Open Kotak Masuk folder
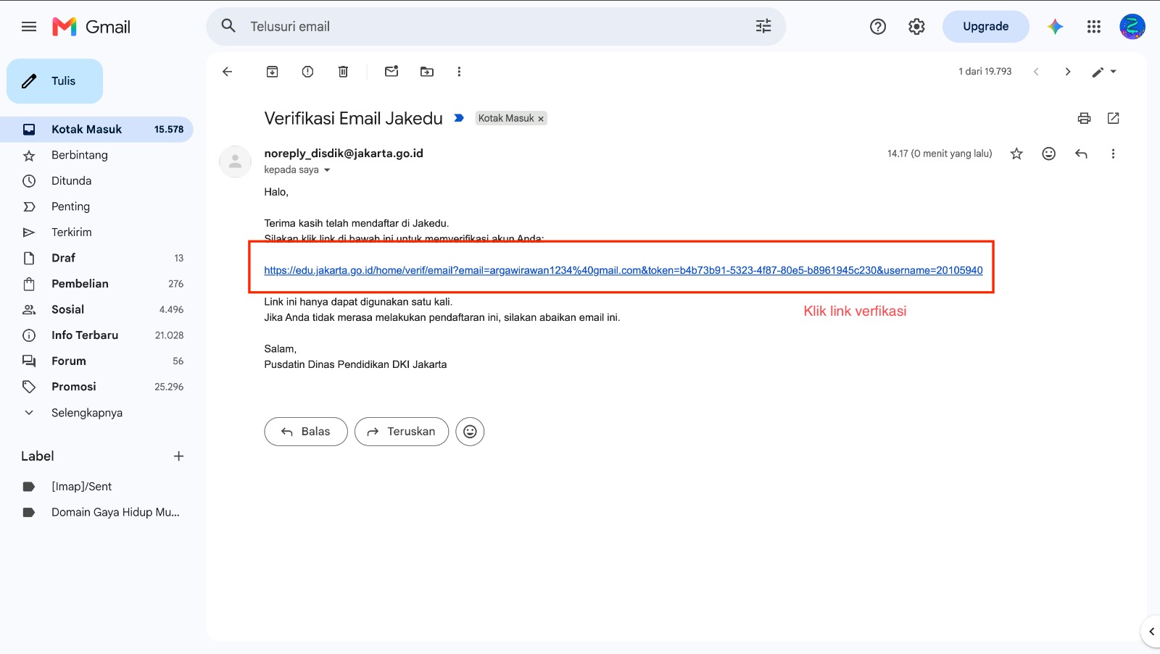The height and width of the screenshot is (654, 1160). pos(96,130)
